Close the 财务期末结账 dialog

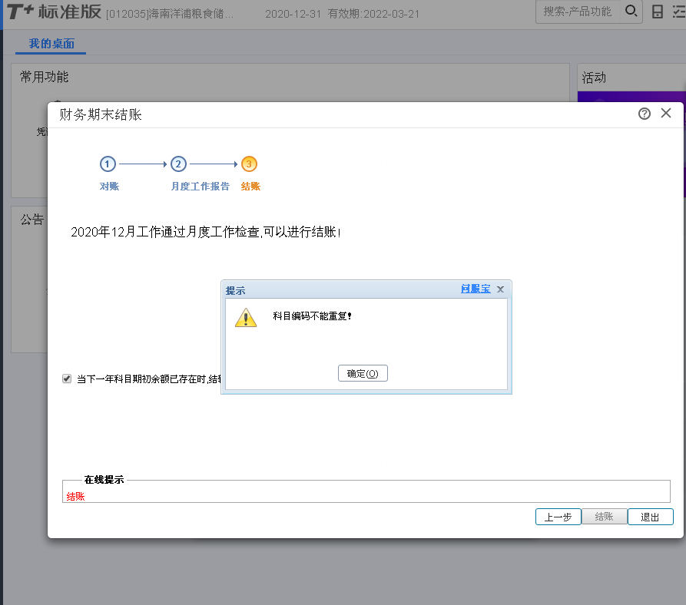666,113
